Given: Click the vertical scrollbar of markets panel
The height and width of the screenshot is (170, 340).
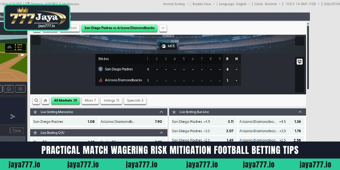Looking at the screenshot, I should click(308, 57).
